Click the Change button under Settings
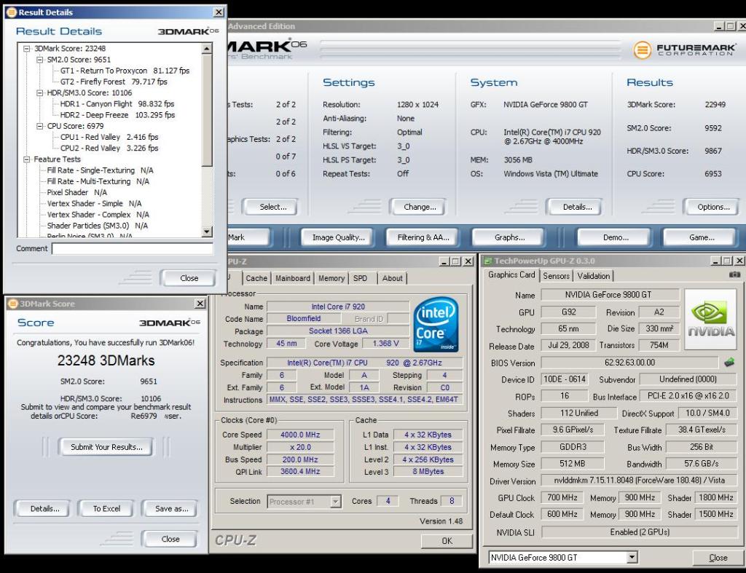Screen dimensions: 746x573 point(420,207)
